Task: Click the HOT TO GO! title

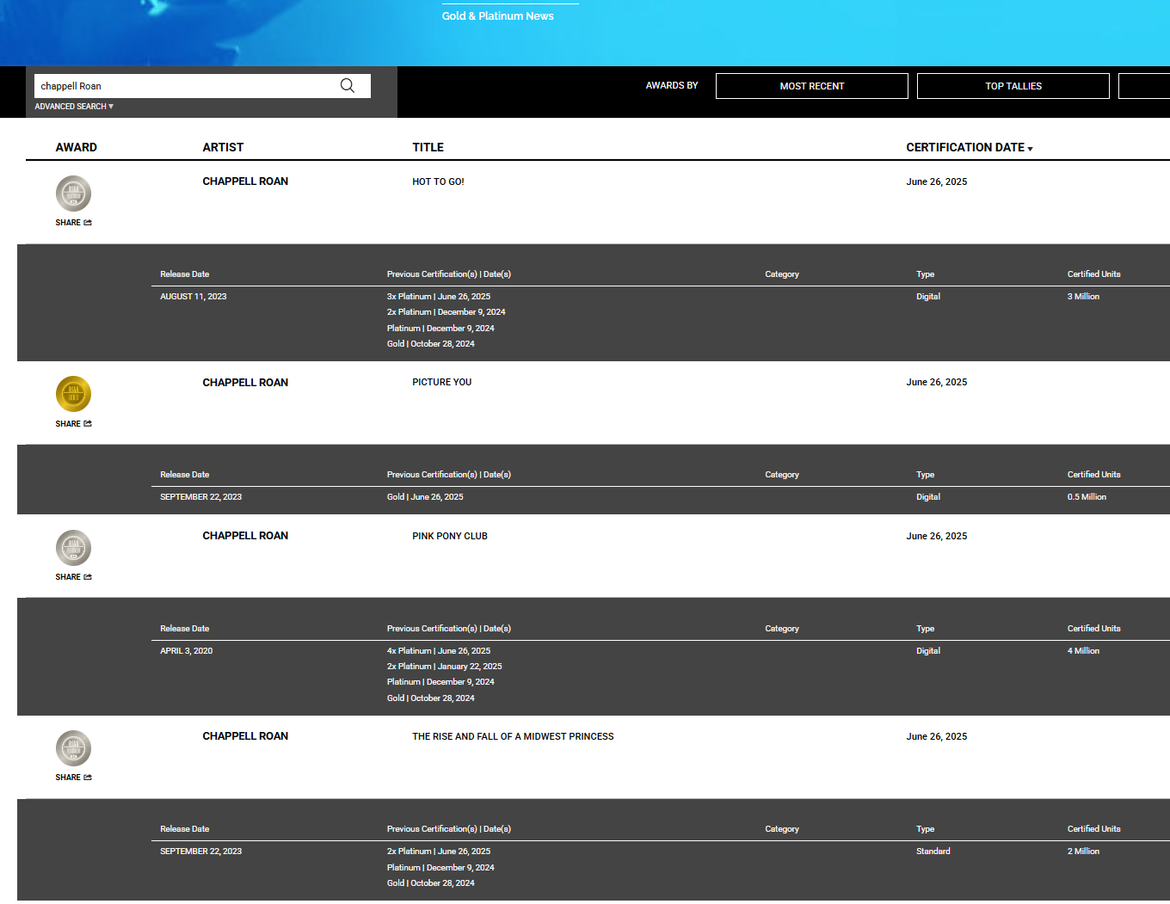Action: (438, 181)
